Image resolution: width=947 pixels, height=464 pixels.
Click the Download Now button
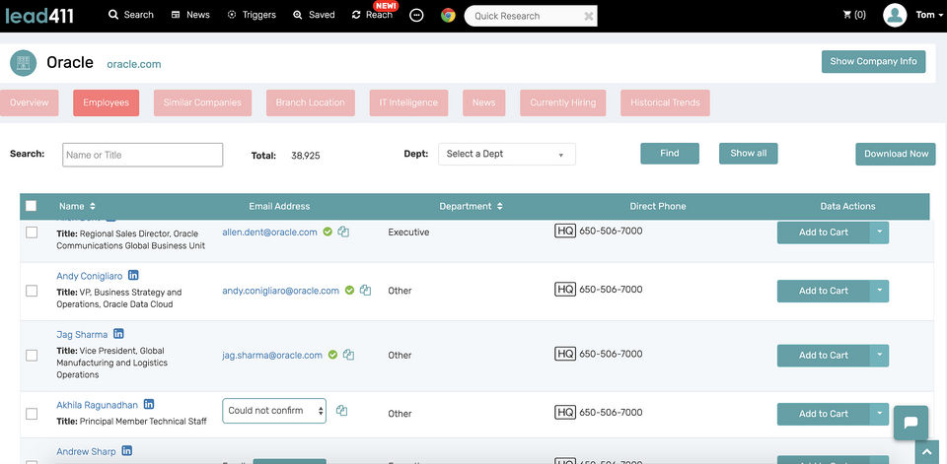[x=896, y=154]
